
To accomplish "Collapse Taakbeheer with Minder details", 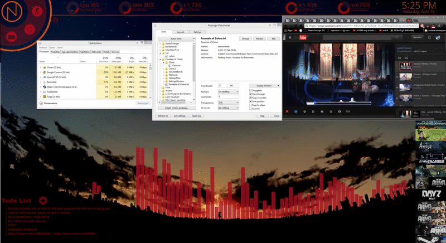I will click(x=49, y=103).
